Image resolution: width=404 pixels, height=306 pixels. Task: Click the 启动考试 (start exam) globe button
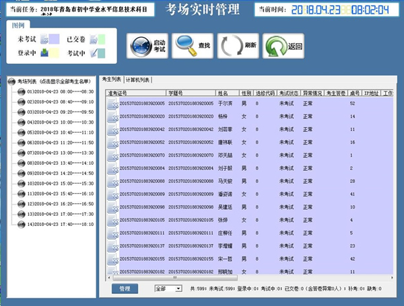[x=147, y=47]
